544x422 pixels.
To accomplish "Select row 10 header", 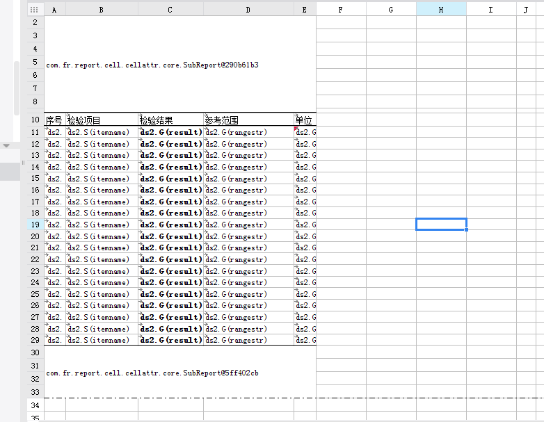I will click(x=35, y=120).
